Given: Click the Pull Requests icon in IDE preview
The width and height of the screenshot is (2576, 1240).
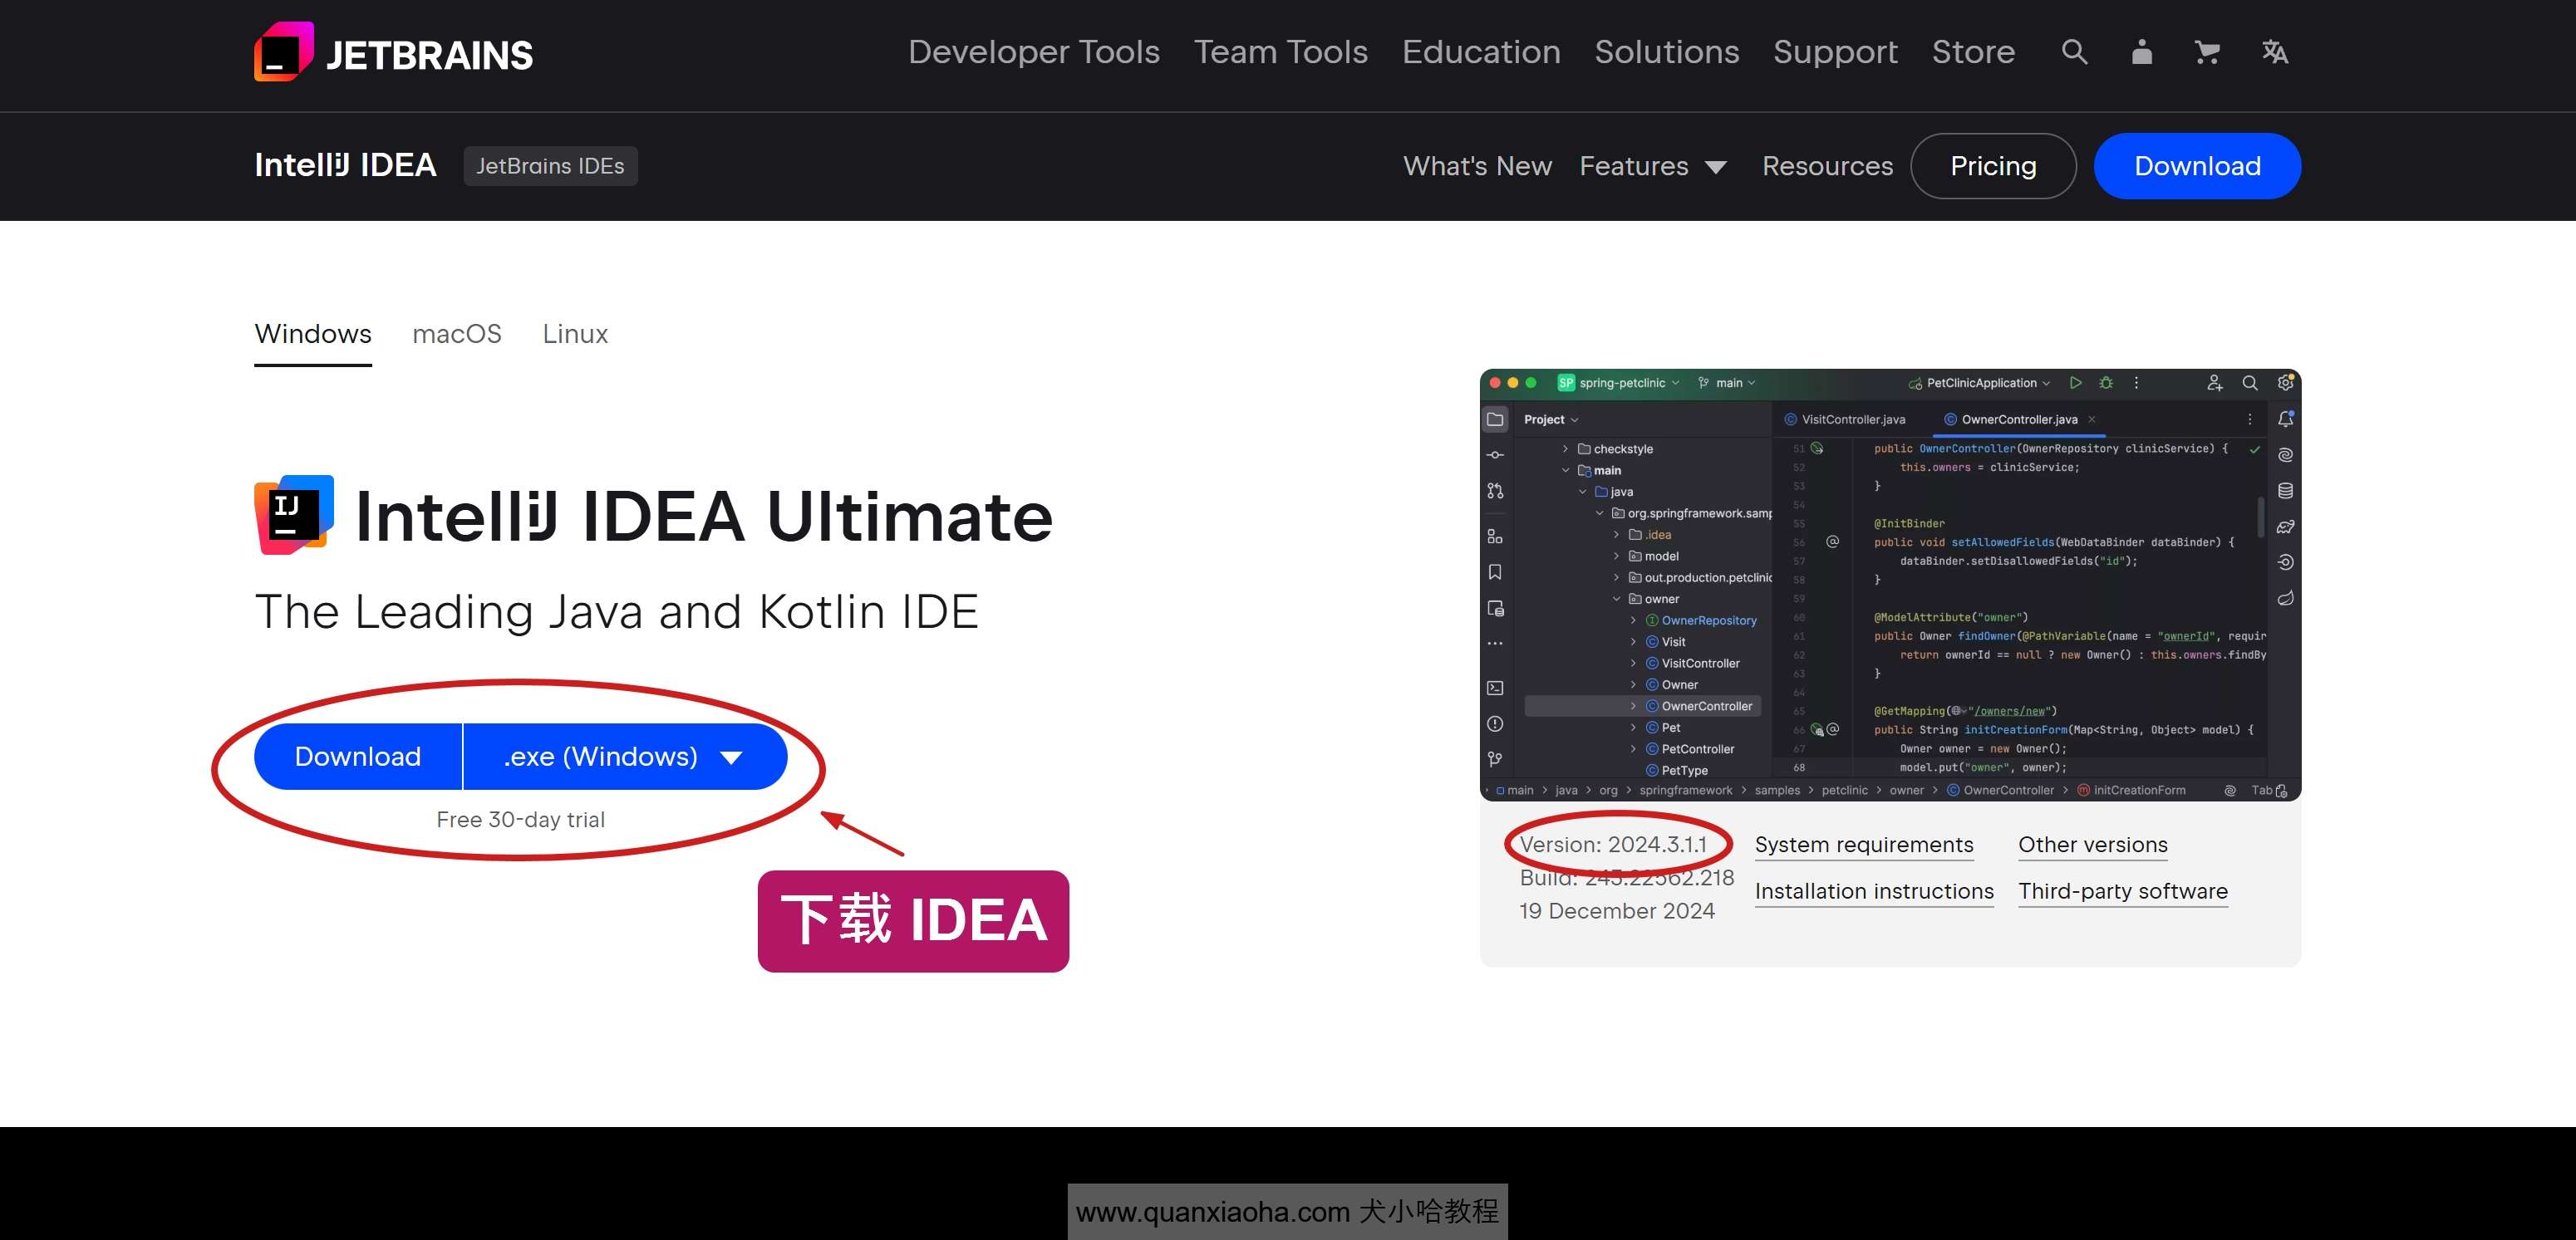Looking at the screenshot, I should (1495, 491).
